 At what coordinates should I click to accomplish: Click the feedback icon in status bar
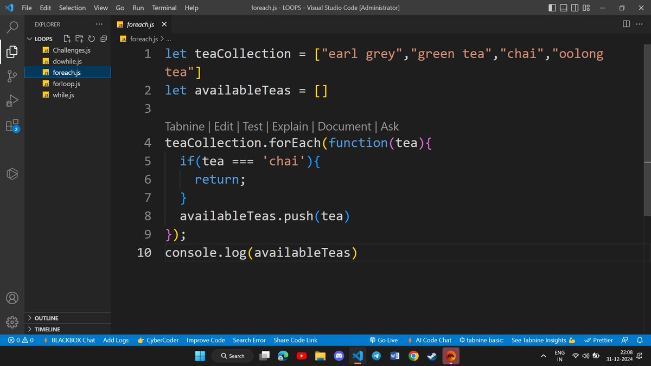(625, 340)
